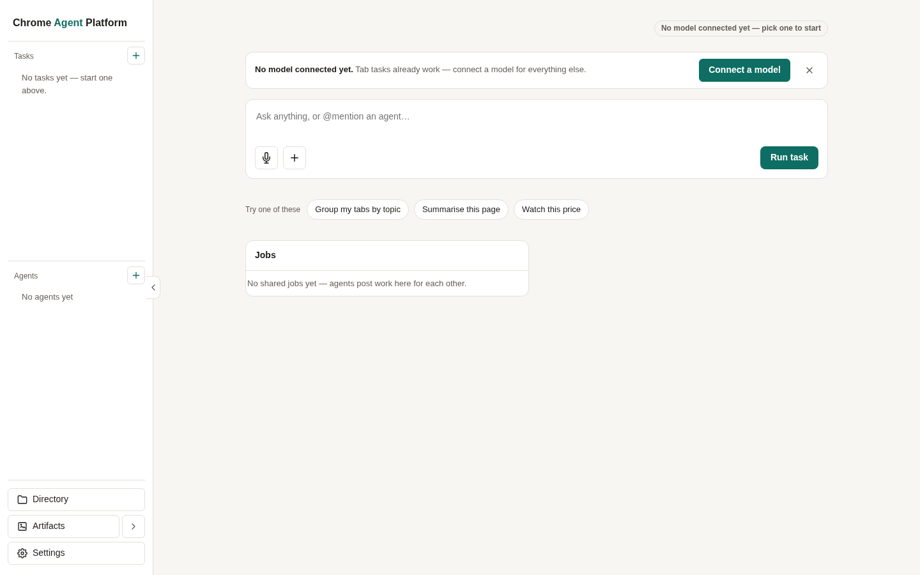Click the Agents section label
Screen dimensions: 920x575
(26, 276)
